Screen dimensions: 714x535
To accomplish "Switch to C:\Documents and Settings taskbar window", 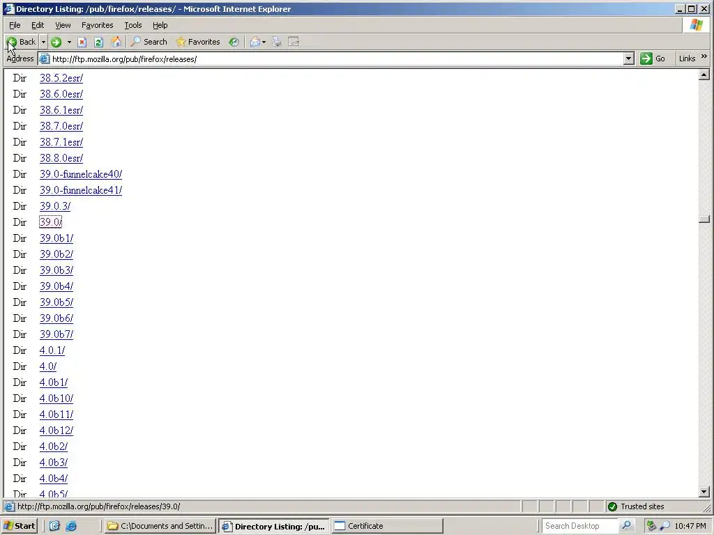I will [x=160, y=526].
